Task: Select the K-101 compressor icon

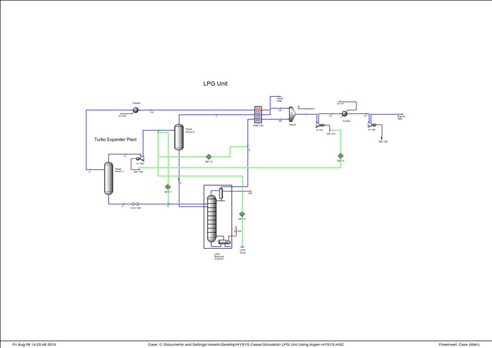Action: [x=320, y=126]
